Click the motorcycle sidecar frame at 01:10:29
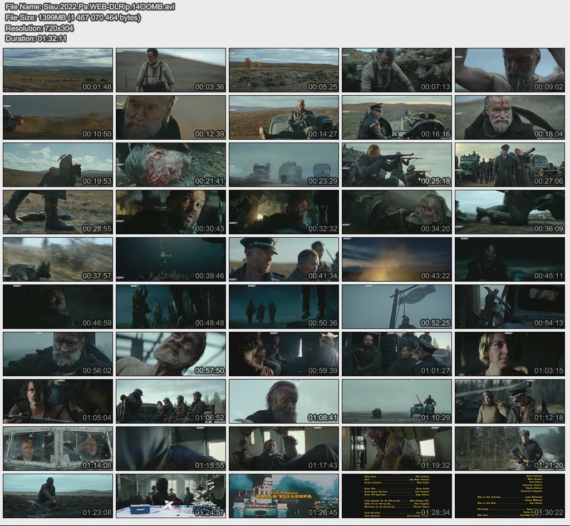The height and width of the screenshot is (526, 570). pyautogui.click(x=396, y=401)
